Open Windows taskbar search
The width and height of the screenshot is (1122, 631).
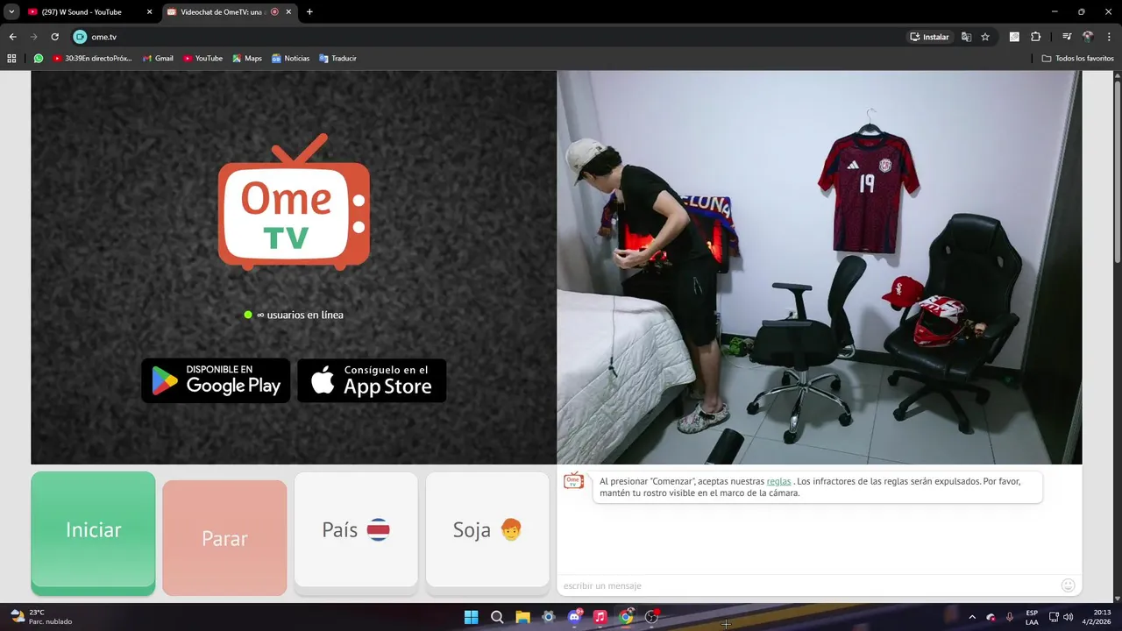coord(497,617)
